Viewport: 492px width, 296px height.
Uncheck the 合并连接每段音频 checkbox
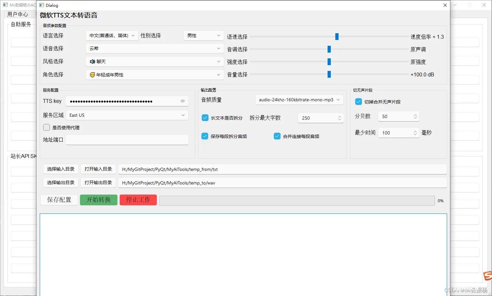[x=277, y=136]
